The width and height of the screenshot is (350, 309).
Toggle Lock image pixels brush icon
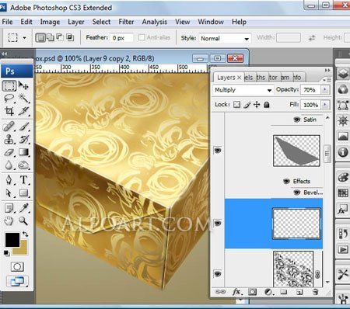pyautogui.click(x=247, y=105)
